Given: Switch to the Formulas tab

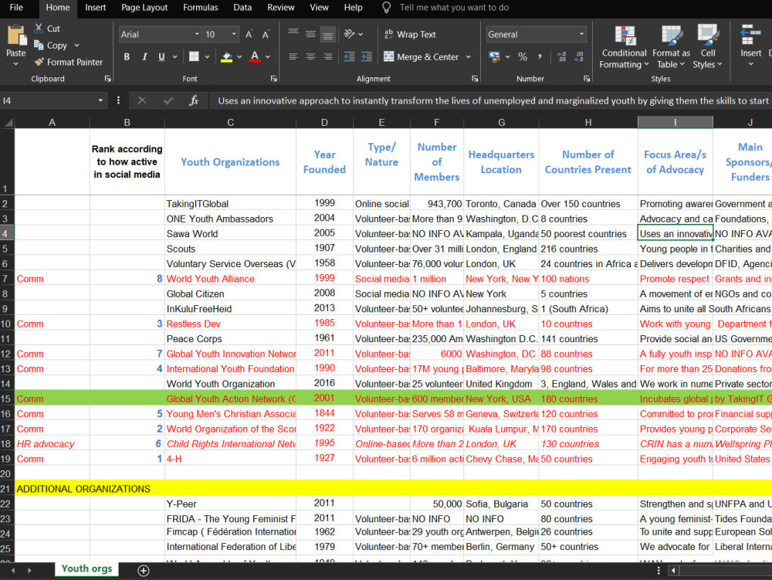Looking at the screenshot, I should point(201,8).
